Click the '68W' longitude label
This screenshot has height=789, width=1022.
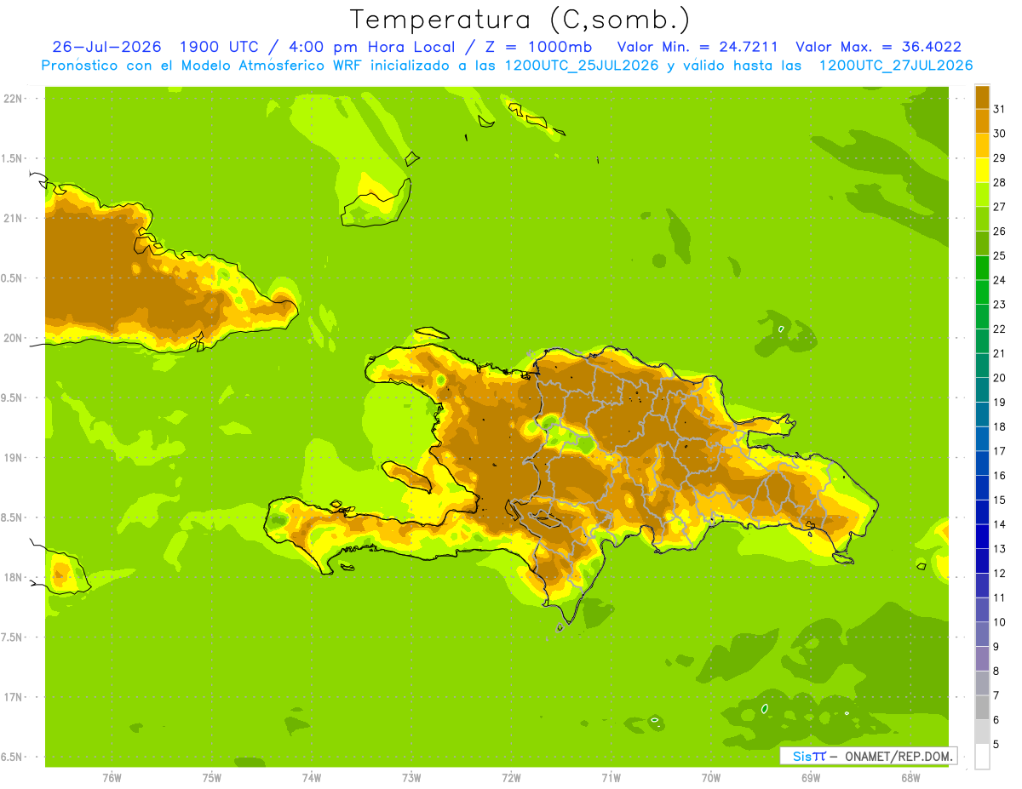pos(910,778)
